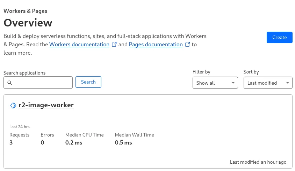Screen dimensions: 295x171
Task: Open the Pages documentation link
Action: tap(156, 45)
